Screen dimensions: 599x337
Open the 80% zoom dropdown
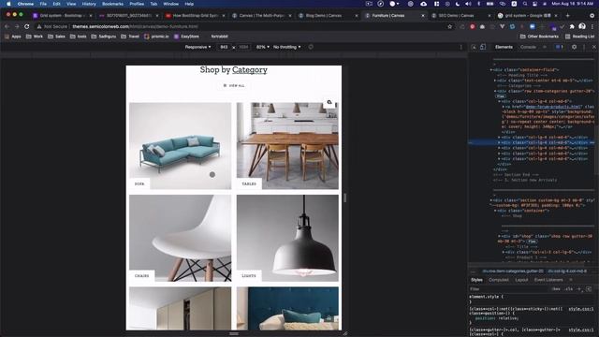point(262,47)
